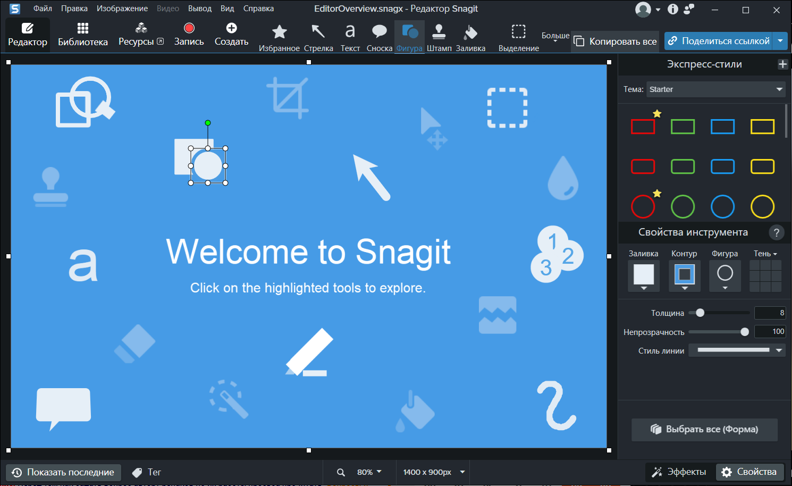Select the Callout (Сноска) tool

380,37
